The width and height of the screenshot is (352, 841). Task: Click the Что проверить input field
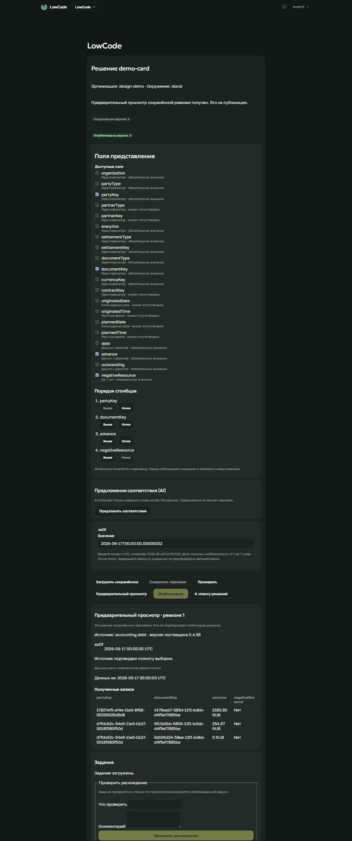pyautogui.click(x=154, y=804)
